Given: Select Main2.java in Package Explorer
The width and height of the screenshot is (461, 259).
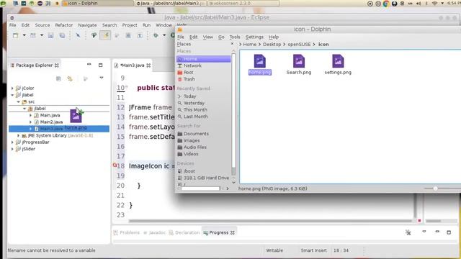Looking at the screenshot, I should (x=51, y=122).
